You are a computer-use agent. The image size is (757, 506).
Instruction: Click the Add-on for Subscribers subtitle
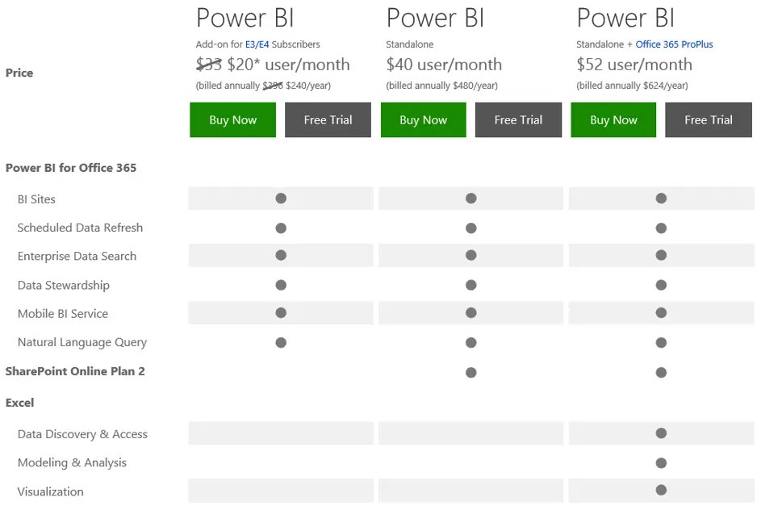pos(257,44)
